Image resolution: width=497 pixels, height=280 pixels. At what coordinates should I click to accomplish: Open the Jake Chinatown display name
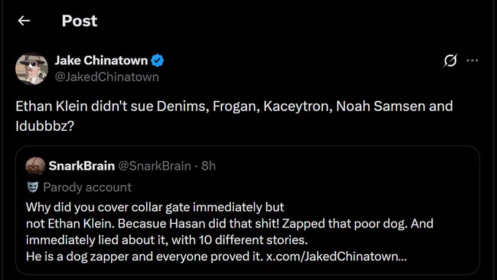101,60
